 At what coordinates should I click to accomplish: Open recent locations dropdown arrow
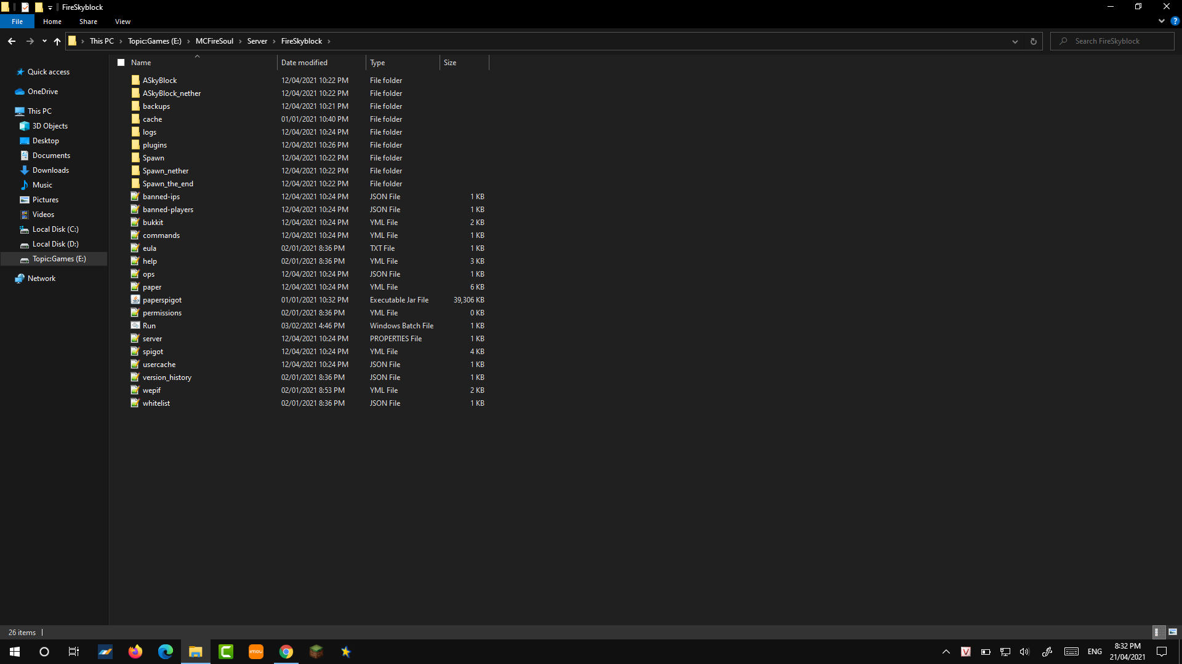pos(44,41)
